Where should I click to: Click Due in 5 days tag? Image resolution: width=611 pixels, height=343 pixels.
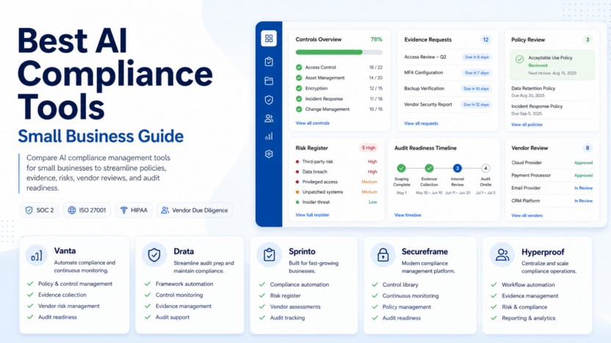tap(477, 57)
